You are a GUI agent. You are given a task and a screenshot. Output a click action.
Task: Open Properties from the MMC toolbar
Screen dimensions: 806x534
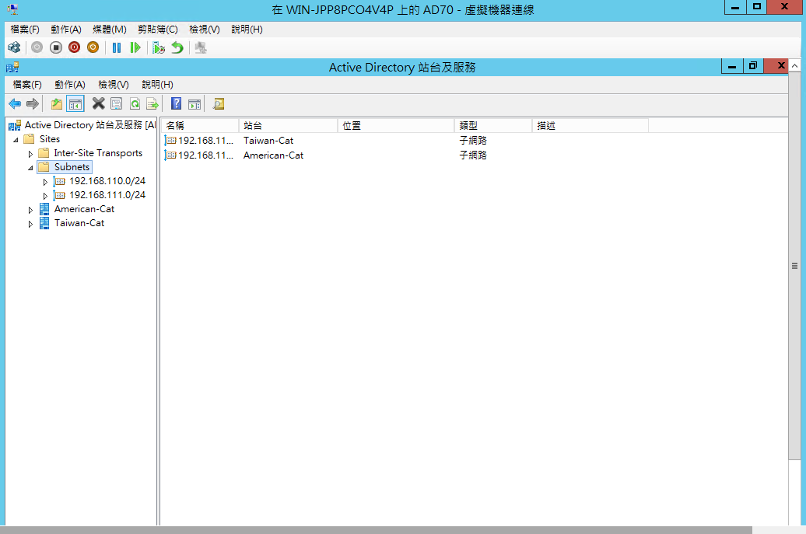(117, 104)
